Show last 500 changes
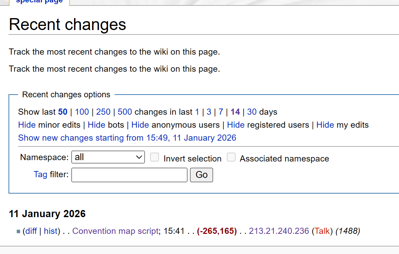Image resolution: width=399 pixels, height=254 pixels. point(125,112)
